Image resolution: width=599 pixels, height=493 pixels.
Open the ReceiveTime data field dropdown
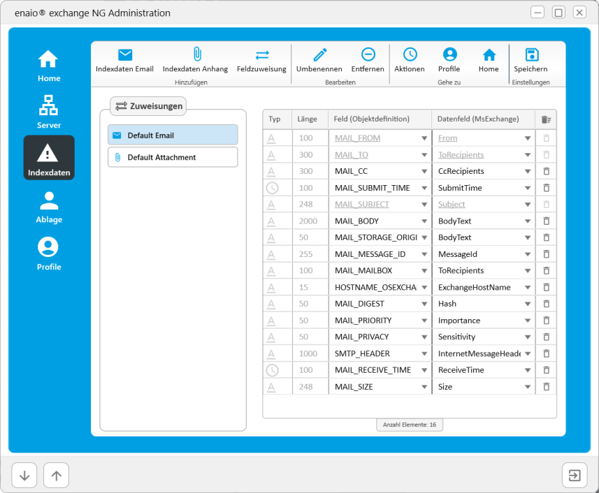[x=528, y=371]
